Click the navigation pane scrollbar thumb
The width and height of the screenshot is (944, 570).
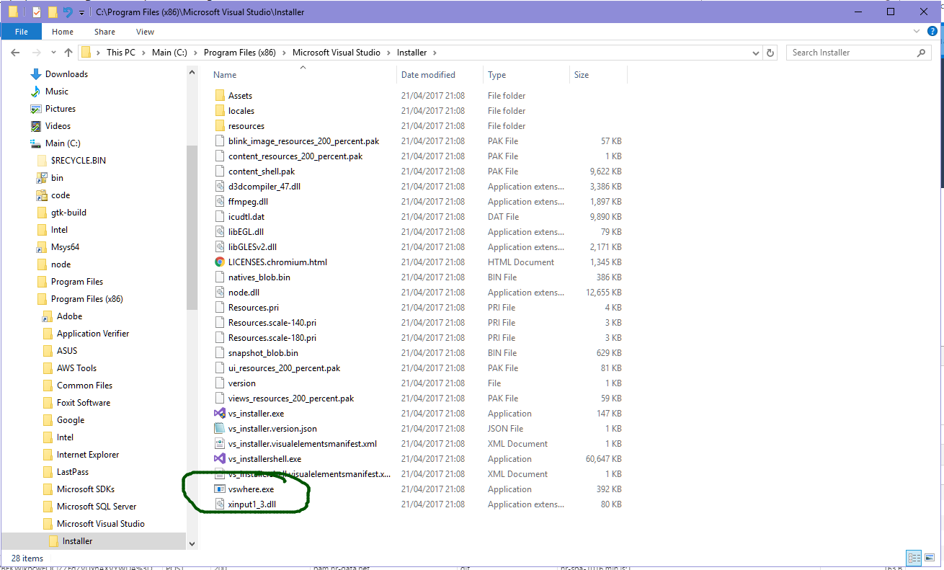point(192,228)
